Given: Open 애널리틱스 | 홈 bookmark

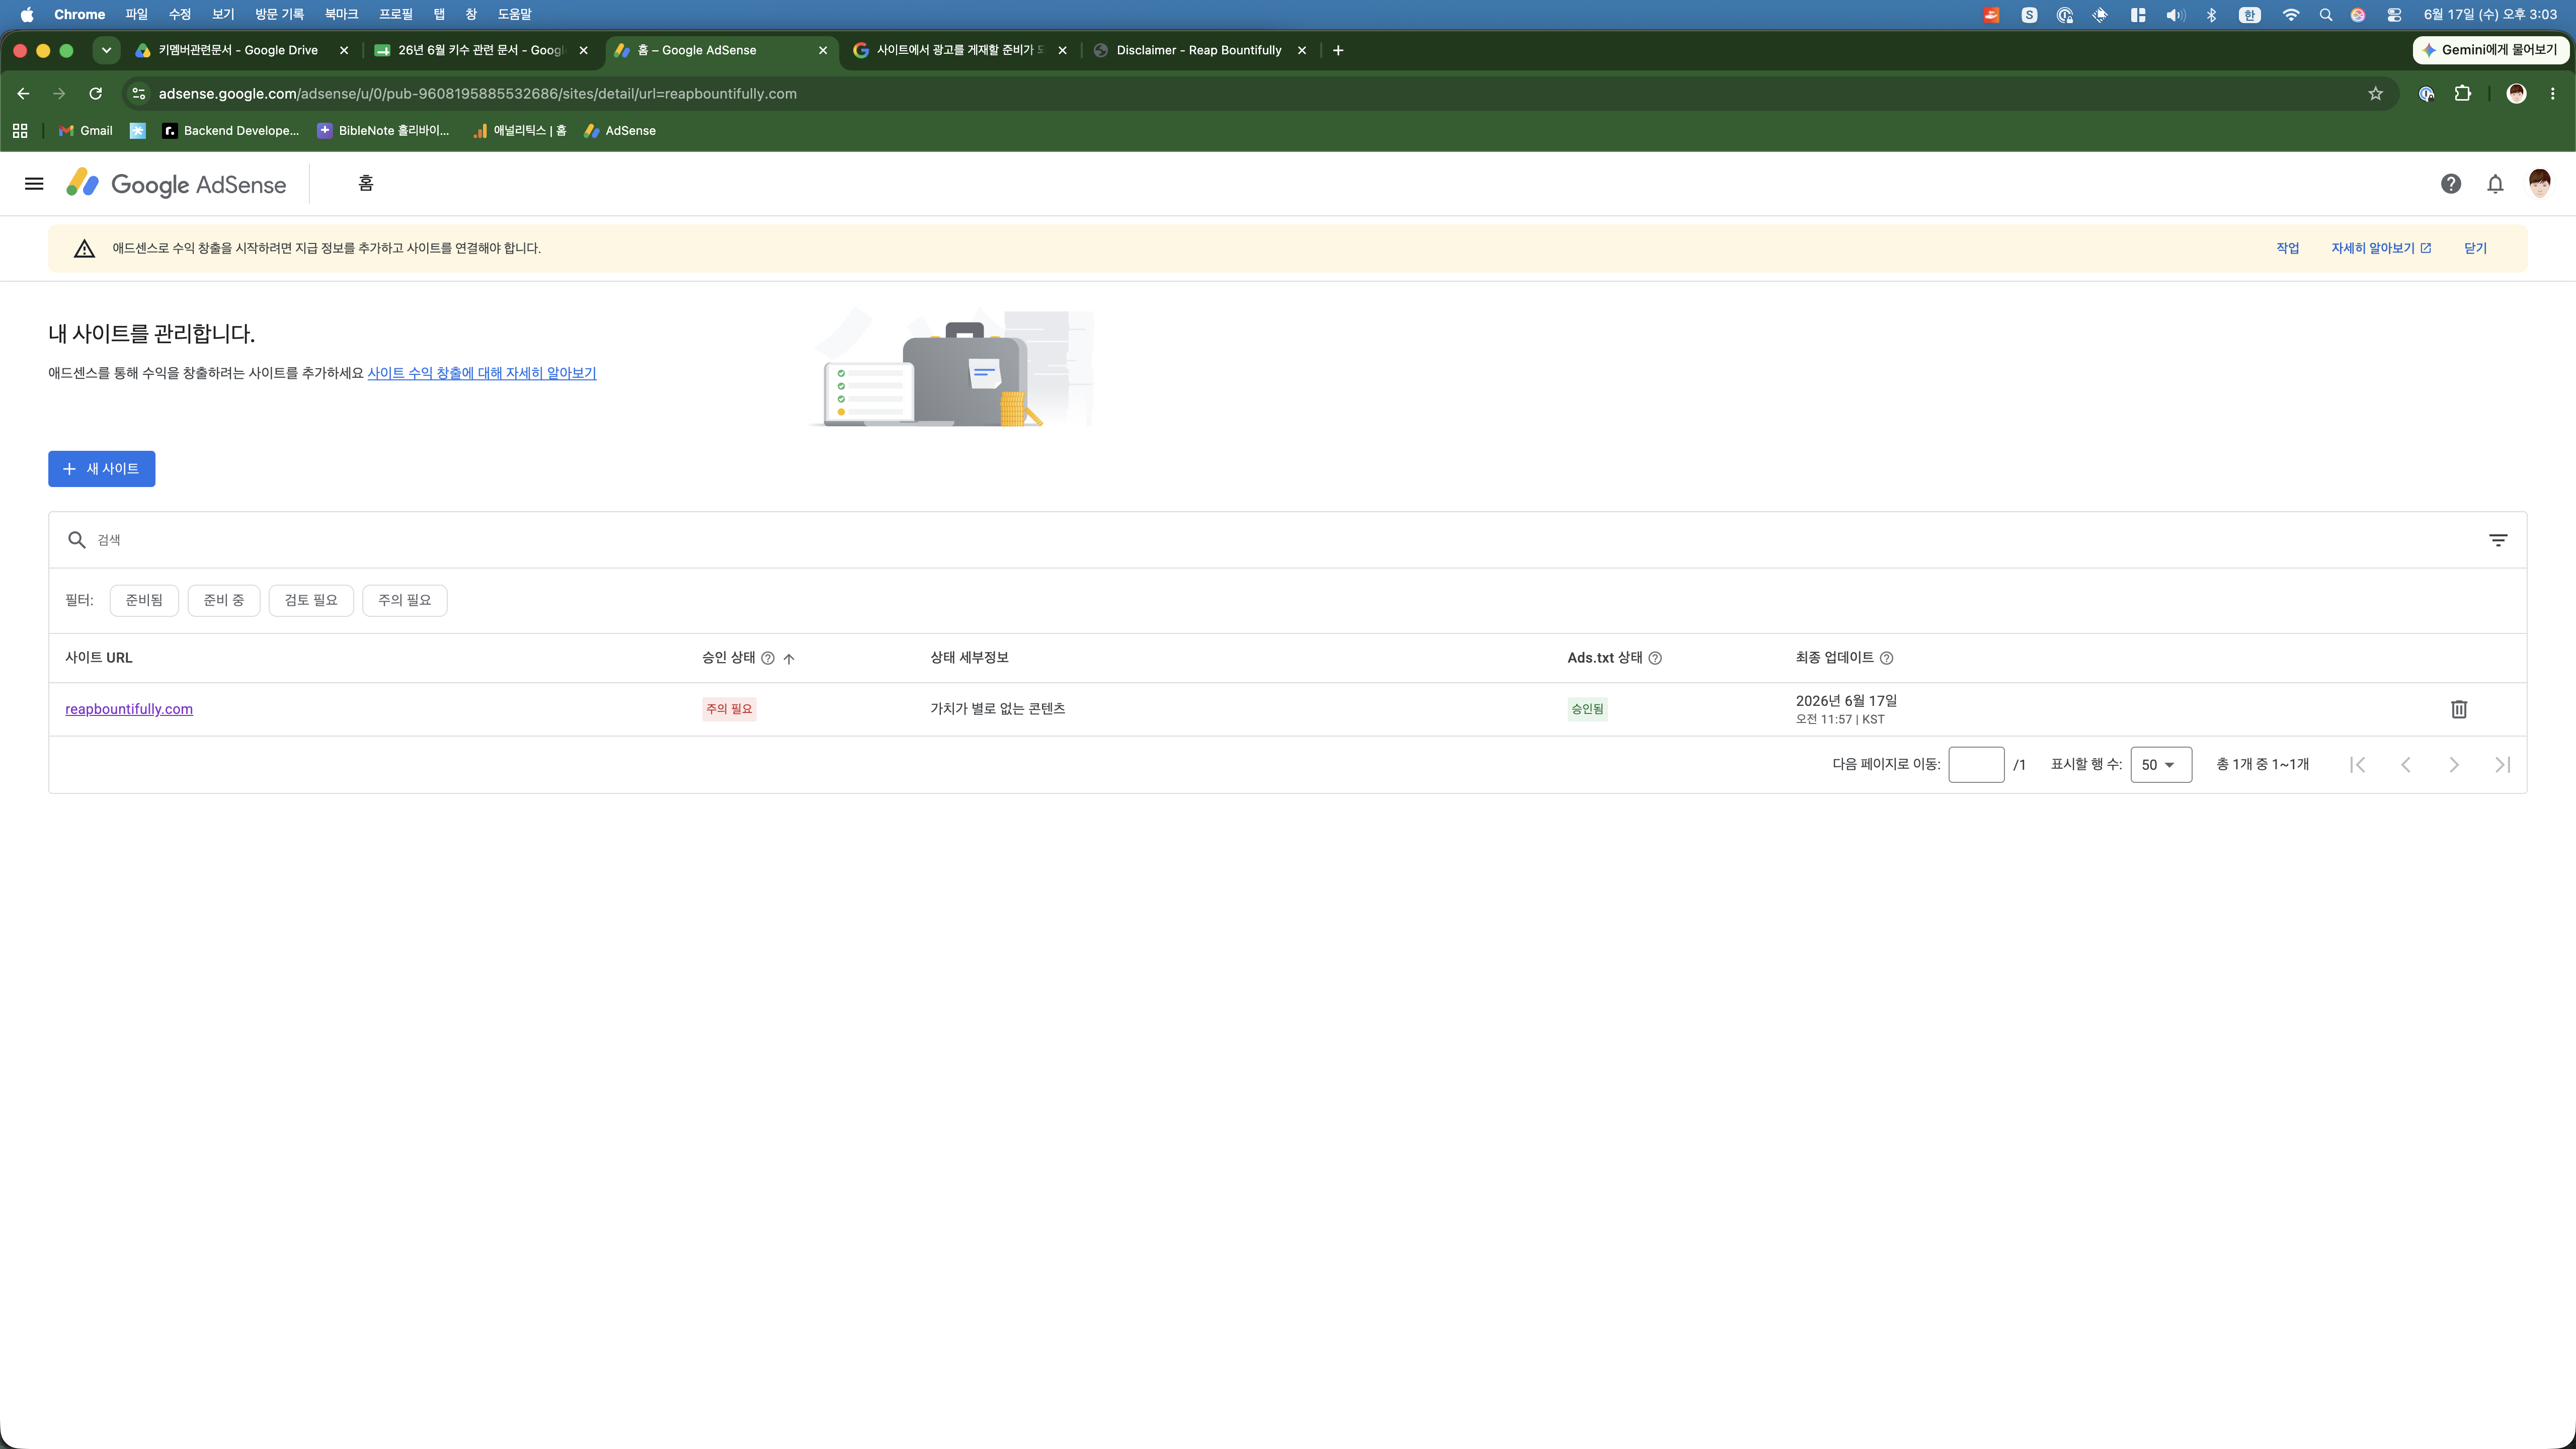Looking at the screenshot, I should pyautogui.click(x=520, y=131).
